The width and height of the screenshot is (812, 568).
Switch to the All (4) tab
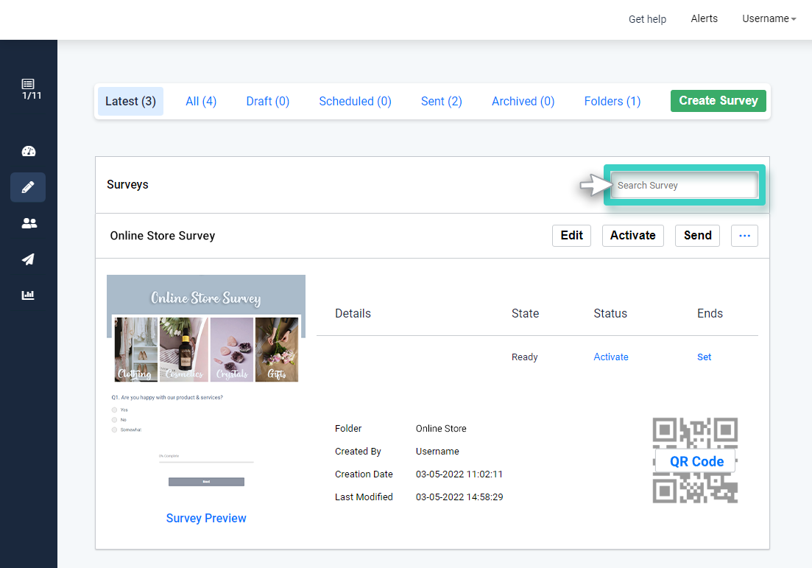(201, 101)
